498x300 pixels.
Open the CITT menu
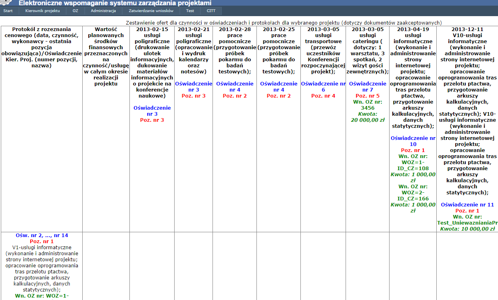point(211,11)
